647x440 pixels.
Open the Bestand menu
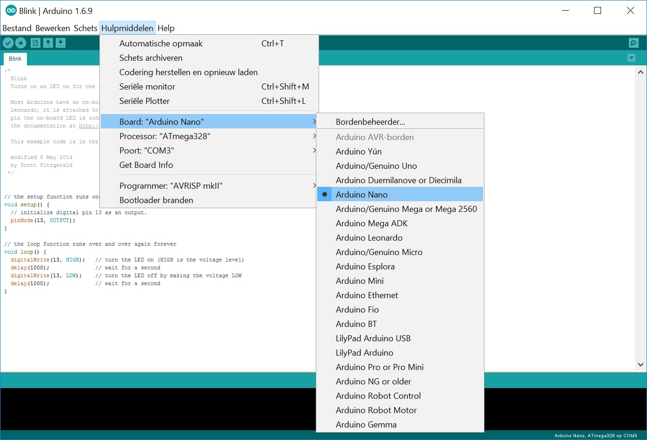pyautogui.click(x=17, y=28)
